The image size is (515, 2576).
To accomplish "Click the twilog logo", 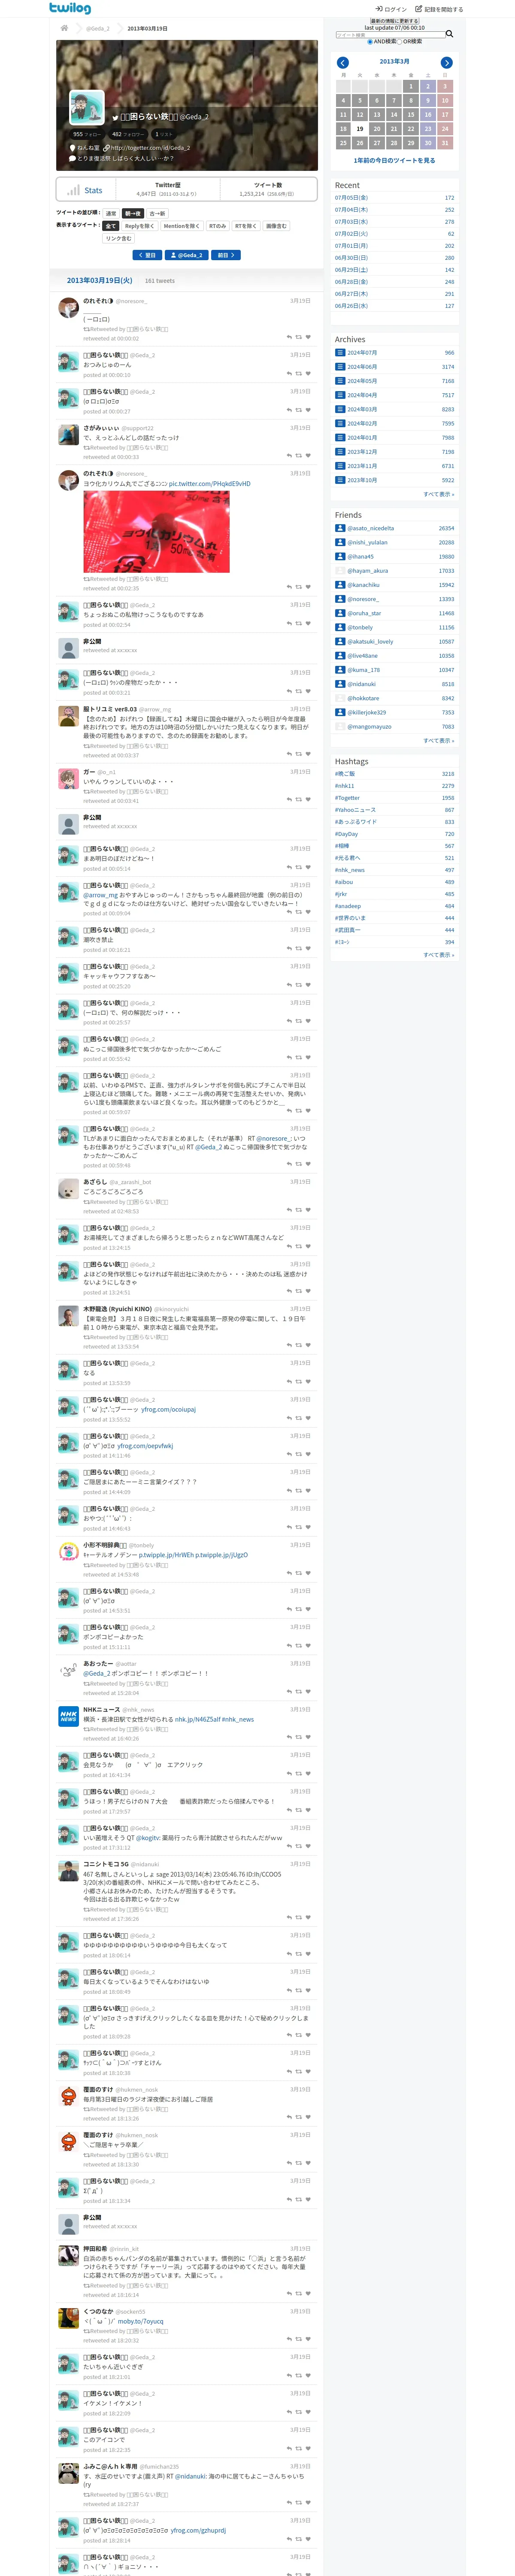I will pyautogui.click(x=70, y=8).
